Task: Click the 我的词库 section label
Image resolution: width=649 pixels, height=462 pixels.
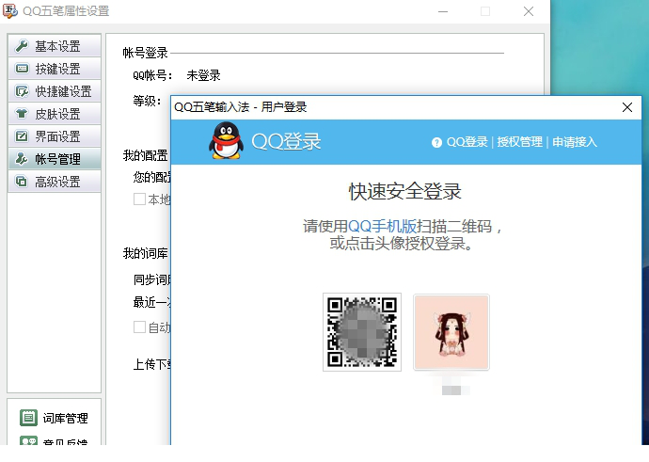Action: 145,253
